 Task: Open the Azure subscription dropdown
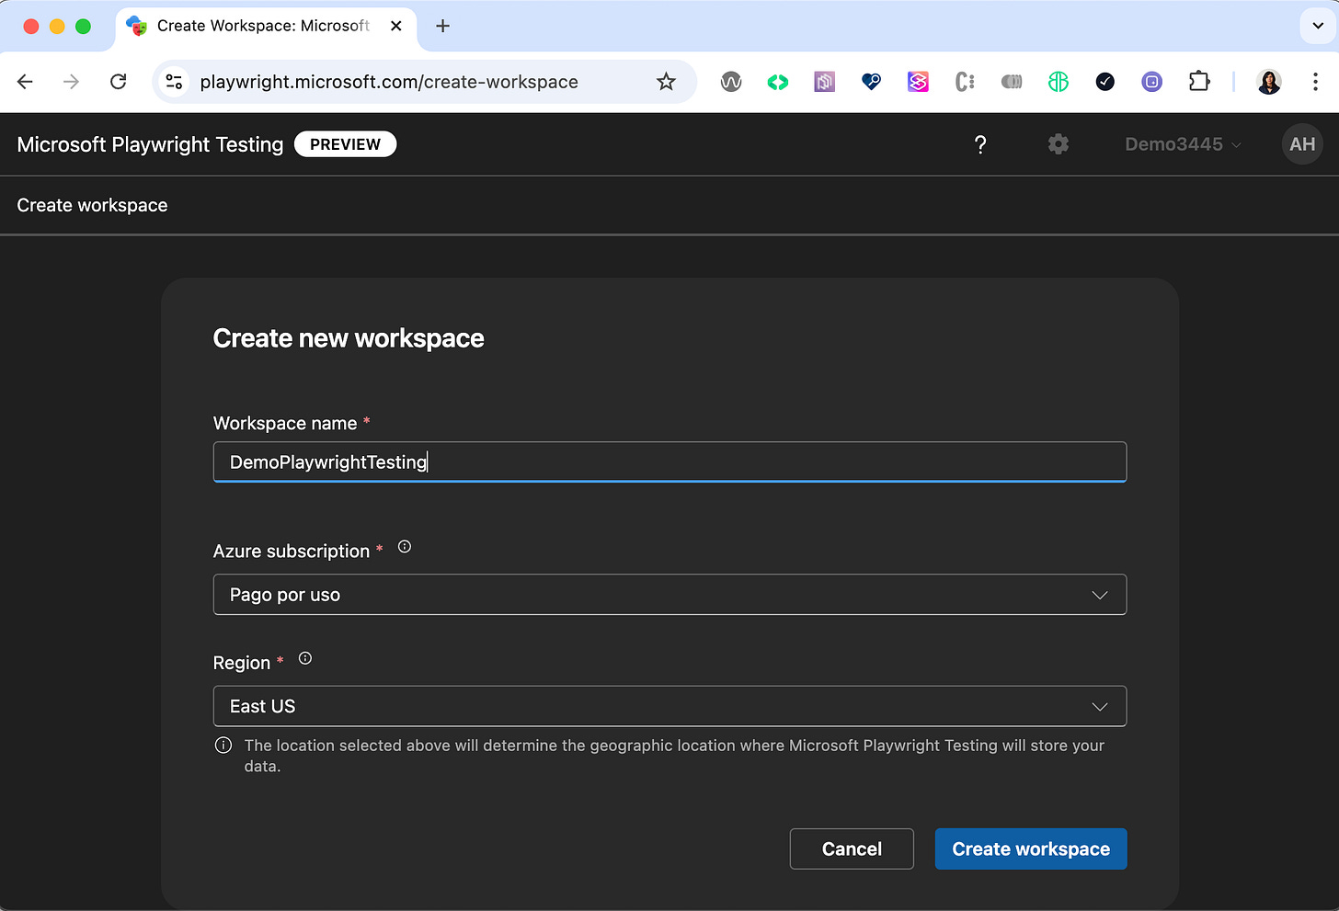pos(669,595)
